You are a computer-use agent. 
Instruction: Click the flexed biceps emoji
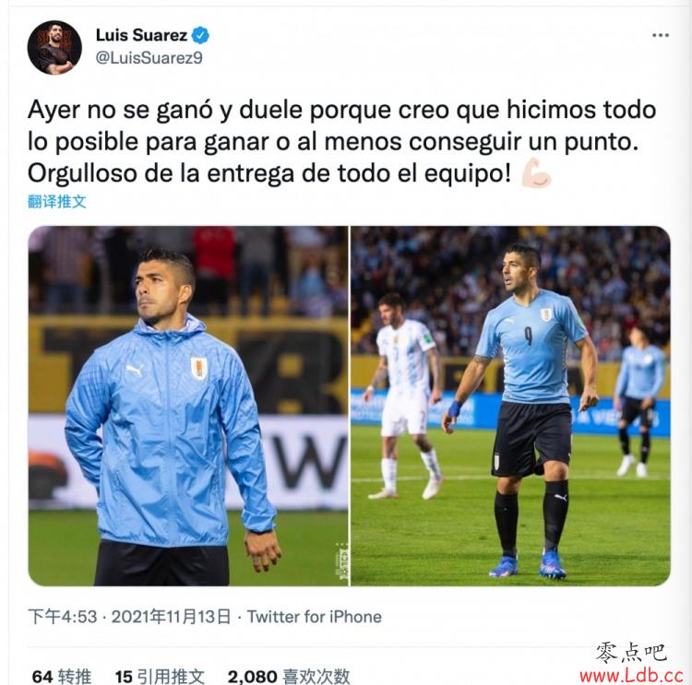[536, 173]
